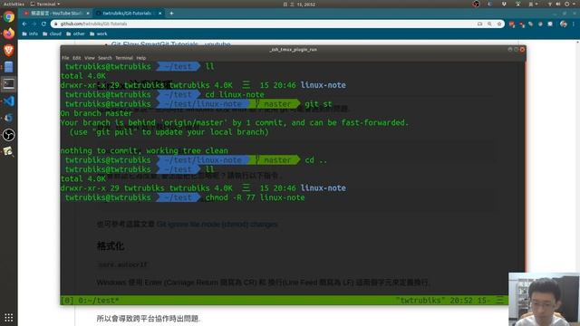
Task: Close the Git-Tutorials tab
Action: [x=159, y=14]
